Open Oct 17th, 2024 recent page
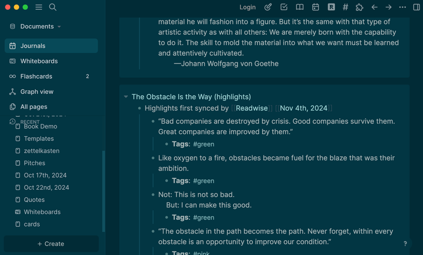Screen dimensions: 423x255 pos(45,175)
